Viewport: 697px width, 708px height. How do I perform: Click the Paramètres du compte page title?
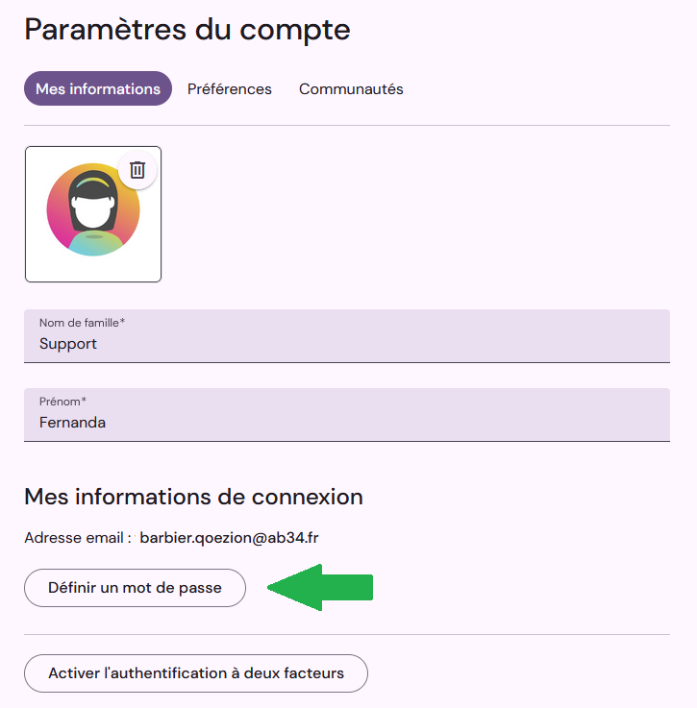[x=187, y=30]
